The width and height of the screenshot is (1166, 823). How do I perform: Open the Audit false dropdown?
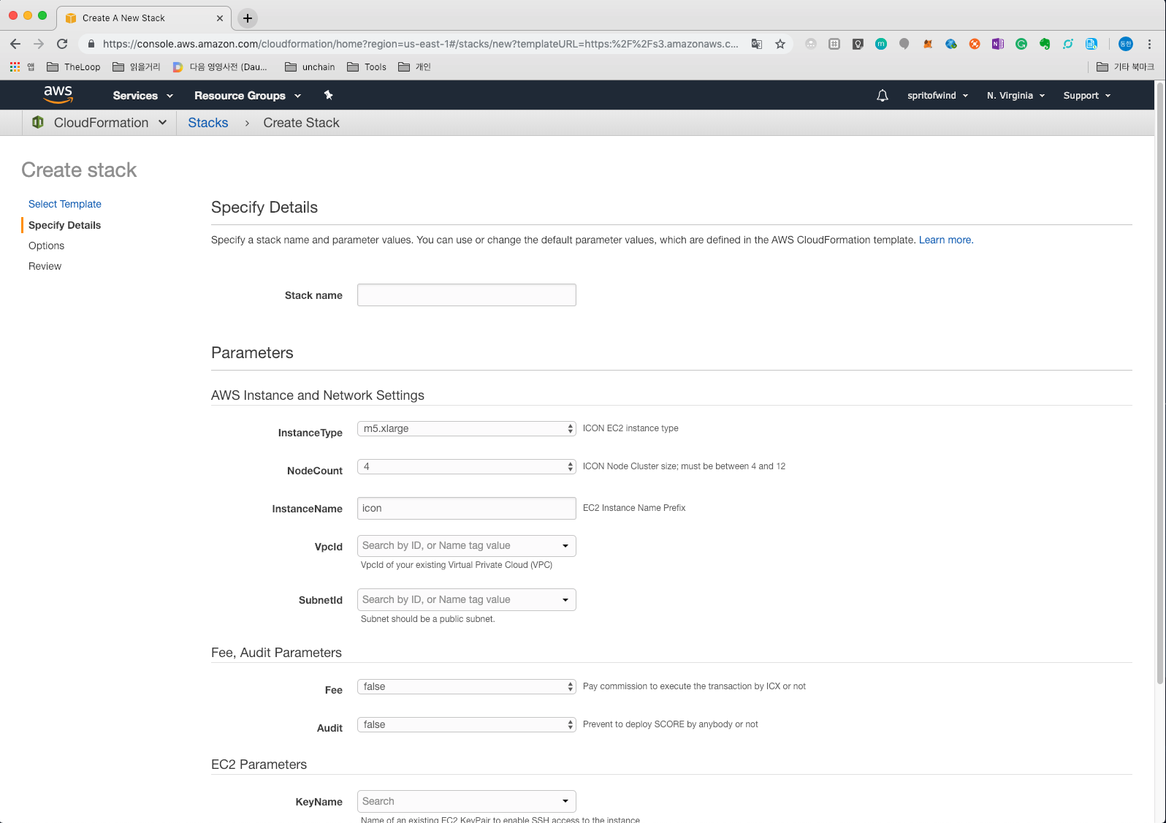click(466, 724)
